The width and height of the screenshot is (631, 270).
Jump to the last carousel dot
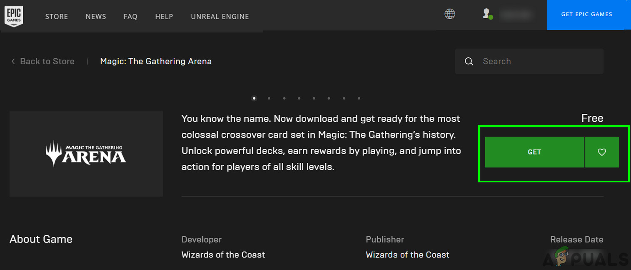tap(359, 98)
